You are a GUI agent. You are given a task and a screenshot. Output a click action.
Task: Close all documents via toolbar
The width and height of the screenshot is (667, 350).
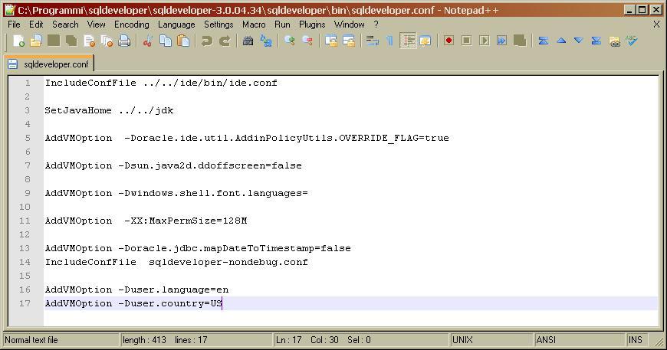(x=107, y=41)
